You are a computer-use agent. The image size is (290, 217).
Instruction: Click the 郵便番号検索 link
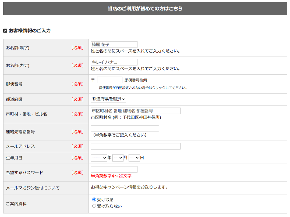[x=136, y=80]
